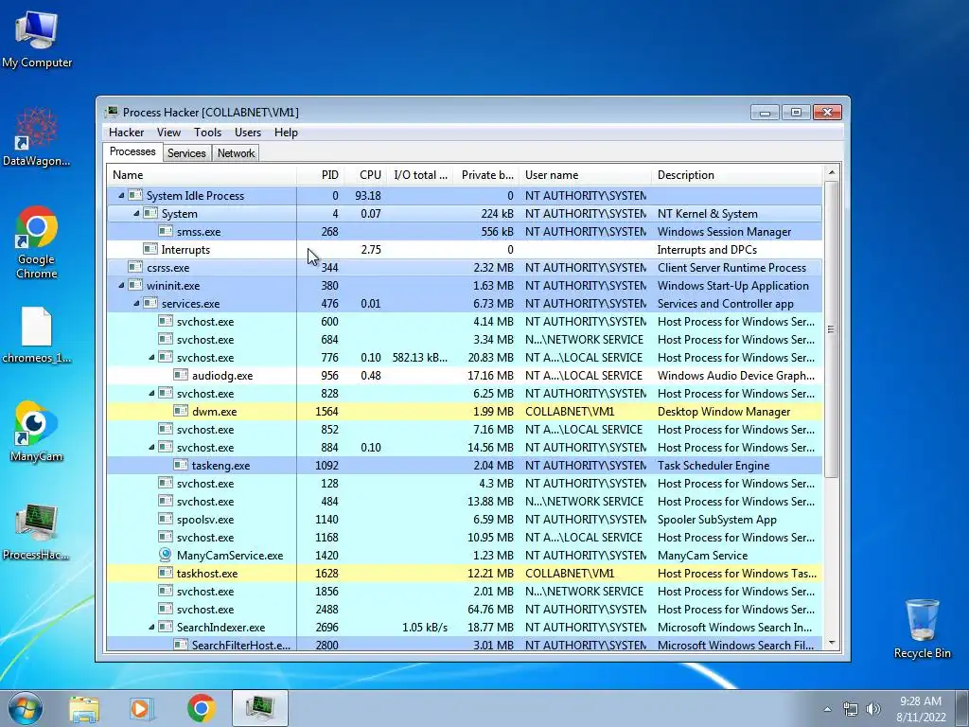
Task: Click Process Hacker taskbar button
Action: pyautogui.click(x=260, y=708)
